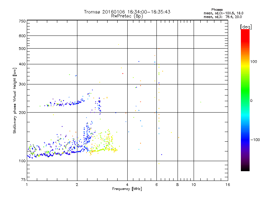268x201 pixels.
Task: Click the y-axis tick label '400'
Action: (x=22, y=64)
